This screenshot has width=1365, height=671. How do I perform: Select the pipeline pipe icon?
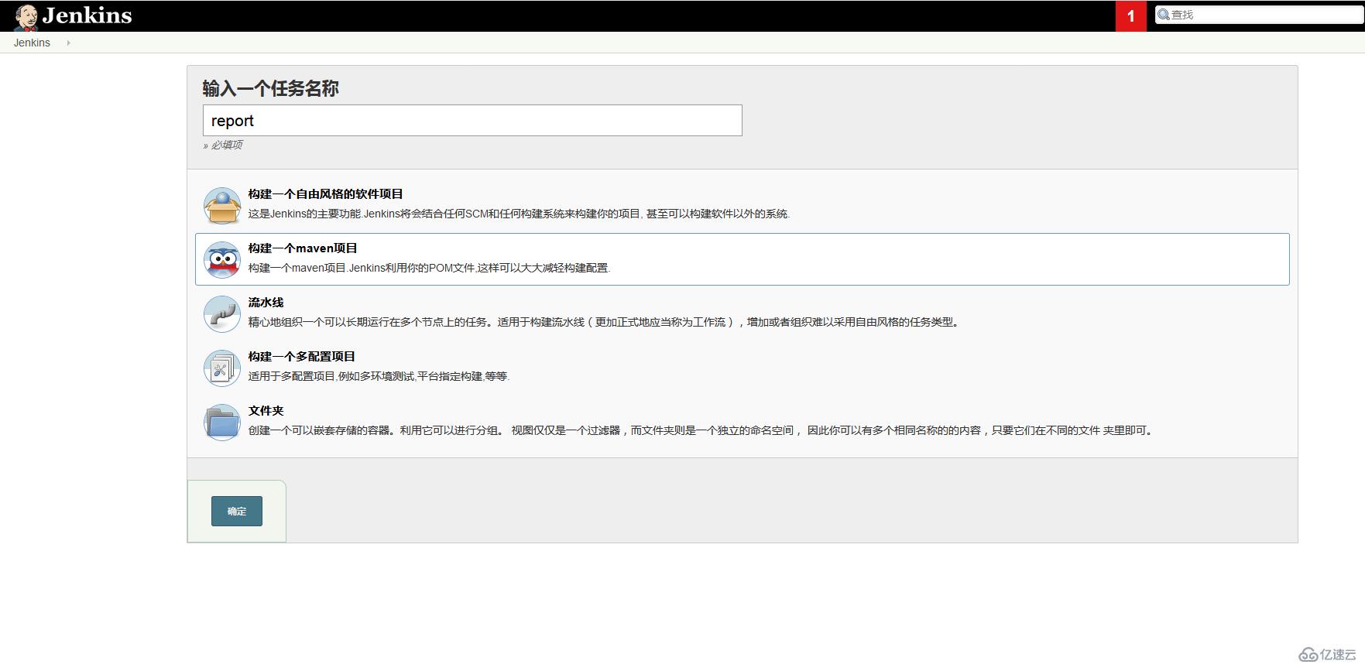[x=222, y=313]
